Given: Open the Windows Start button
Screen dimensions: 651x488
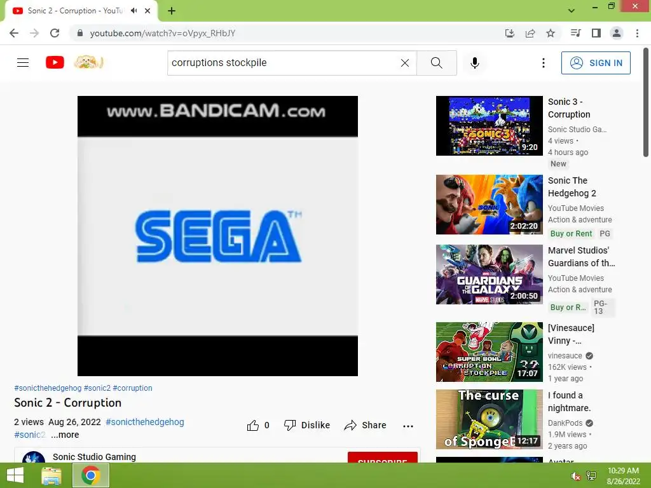Looking at the screenshot, I should point(15,475).
